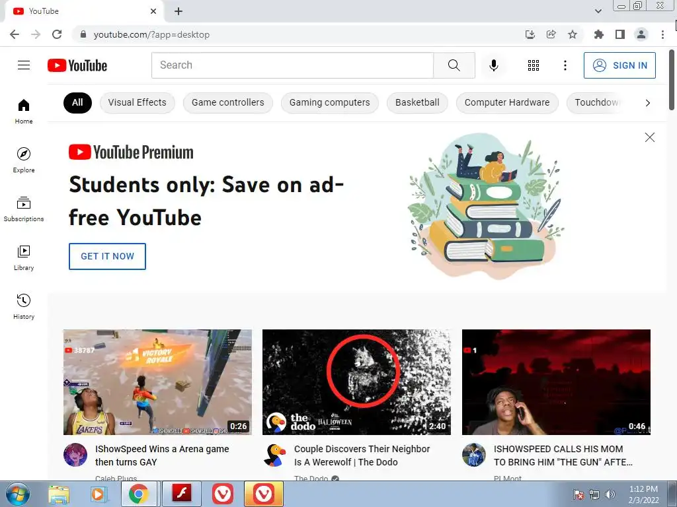Click the search magnifier button
The height and width of the screenshot is (507, 677).
pyautogui.click(x=454, y=65)
